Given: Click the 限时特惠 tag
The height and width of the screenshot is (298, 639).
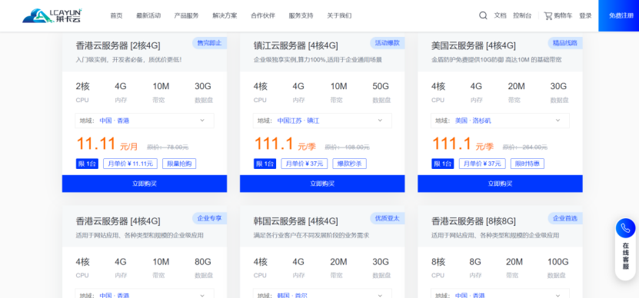Looking at the screenshot, I should (528, 164).
